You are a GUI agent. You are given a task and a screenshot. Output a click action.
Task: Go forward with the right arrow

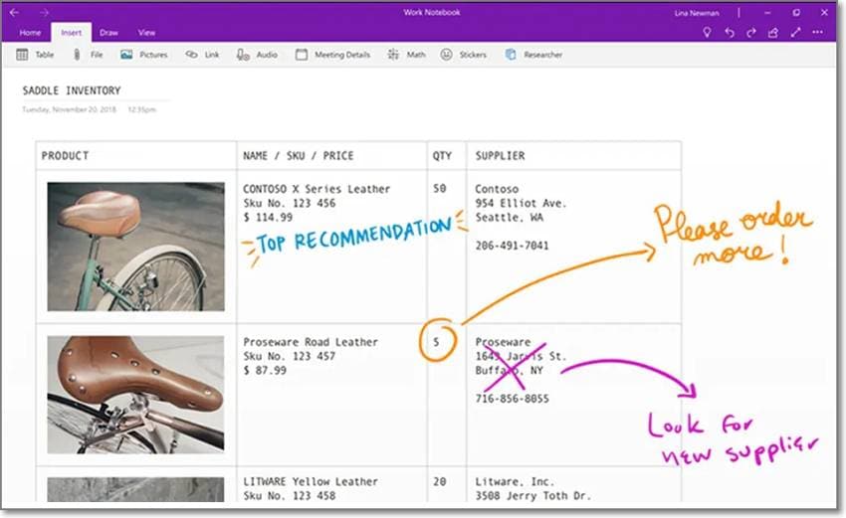tap(44, 12)
